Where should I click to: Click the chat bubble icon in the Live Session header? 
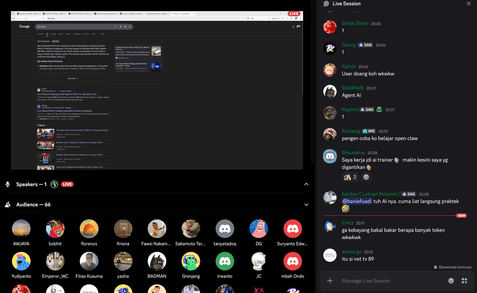pos(326,4)
